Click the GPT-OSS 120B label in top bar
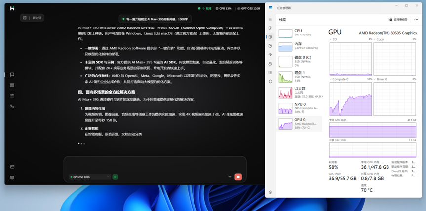Image resolution: width=426 pixels, height=211 pixels. point(249,9)
